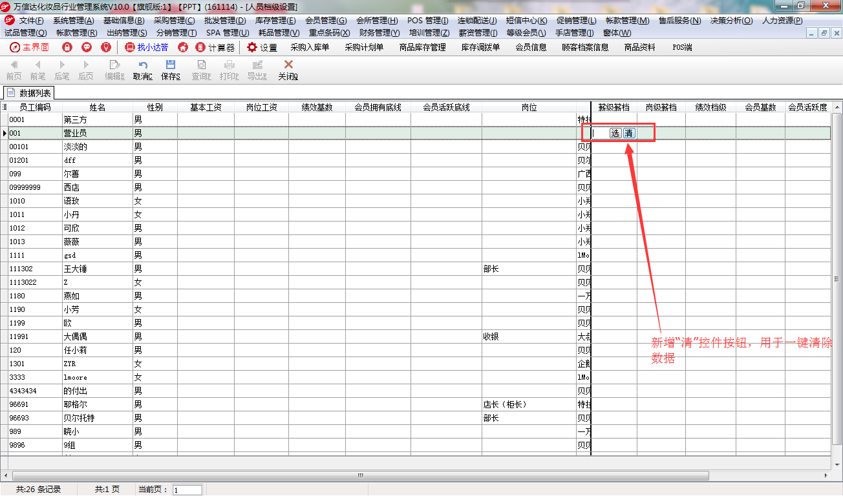Go to 前页 first page

(14, 70)
